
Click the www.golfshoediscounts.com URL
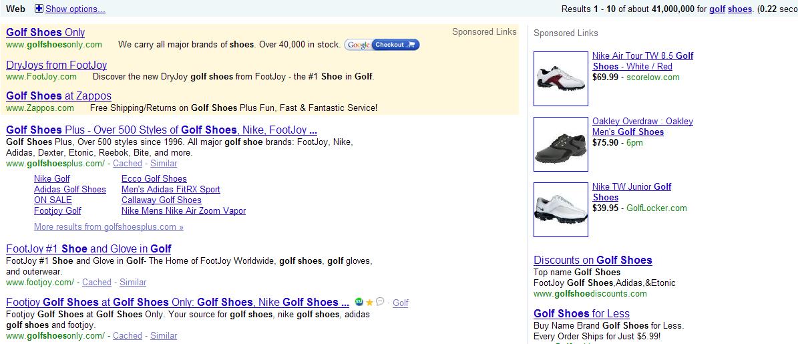[x=590, y=294]
